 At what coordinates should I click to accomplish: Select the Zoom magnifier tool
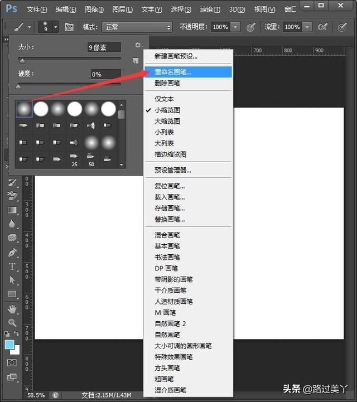[x=12, y=322]
